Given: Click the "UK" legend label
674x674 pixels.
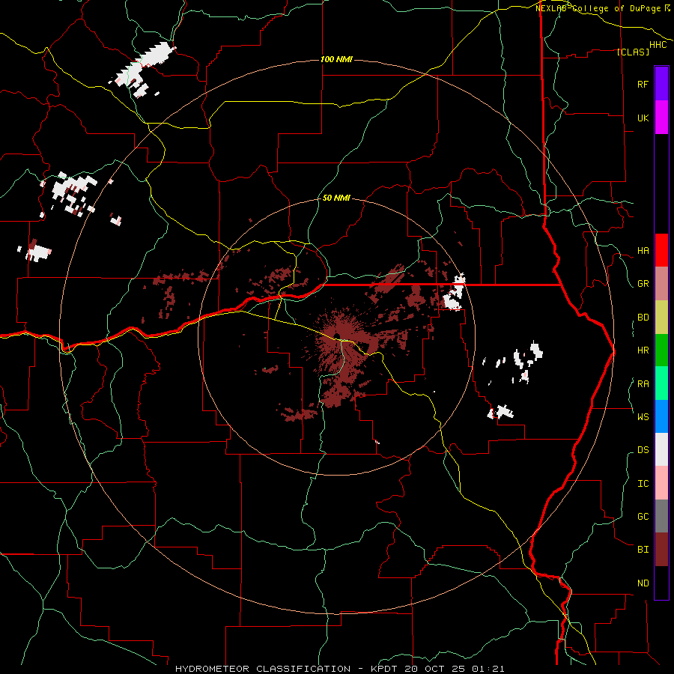Looking at the screenshot, I should click(643, 118).
